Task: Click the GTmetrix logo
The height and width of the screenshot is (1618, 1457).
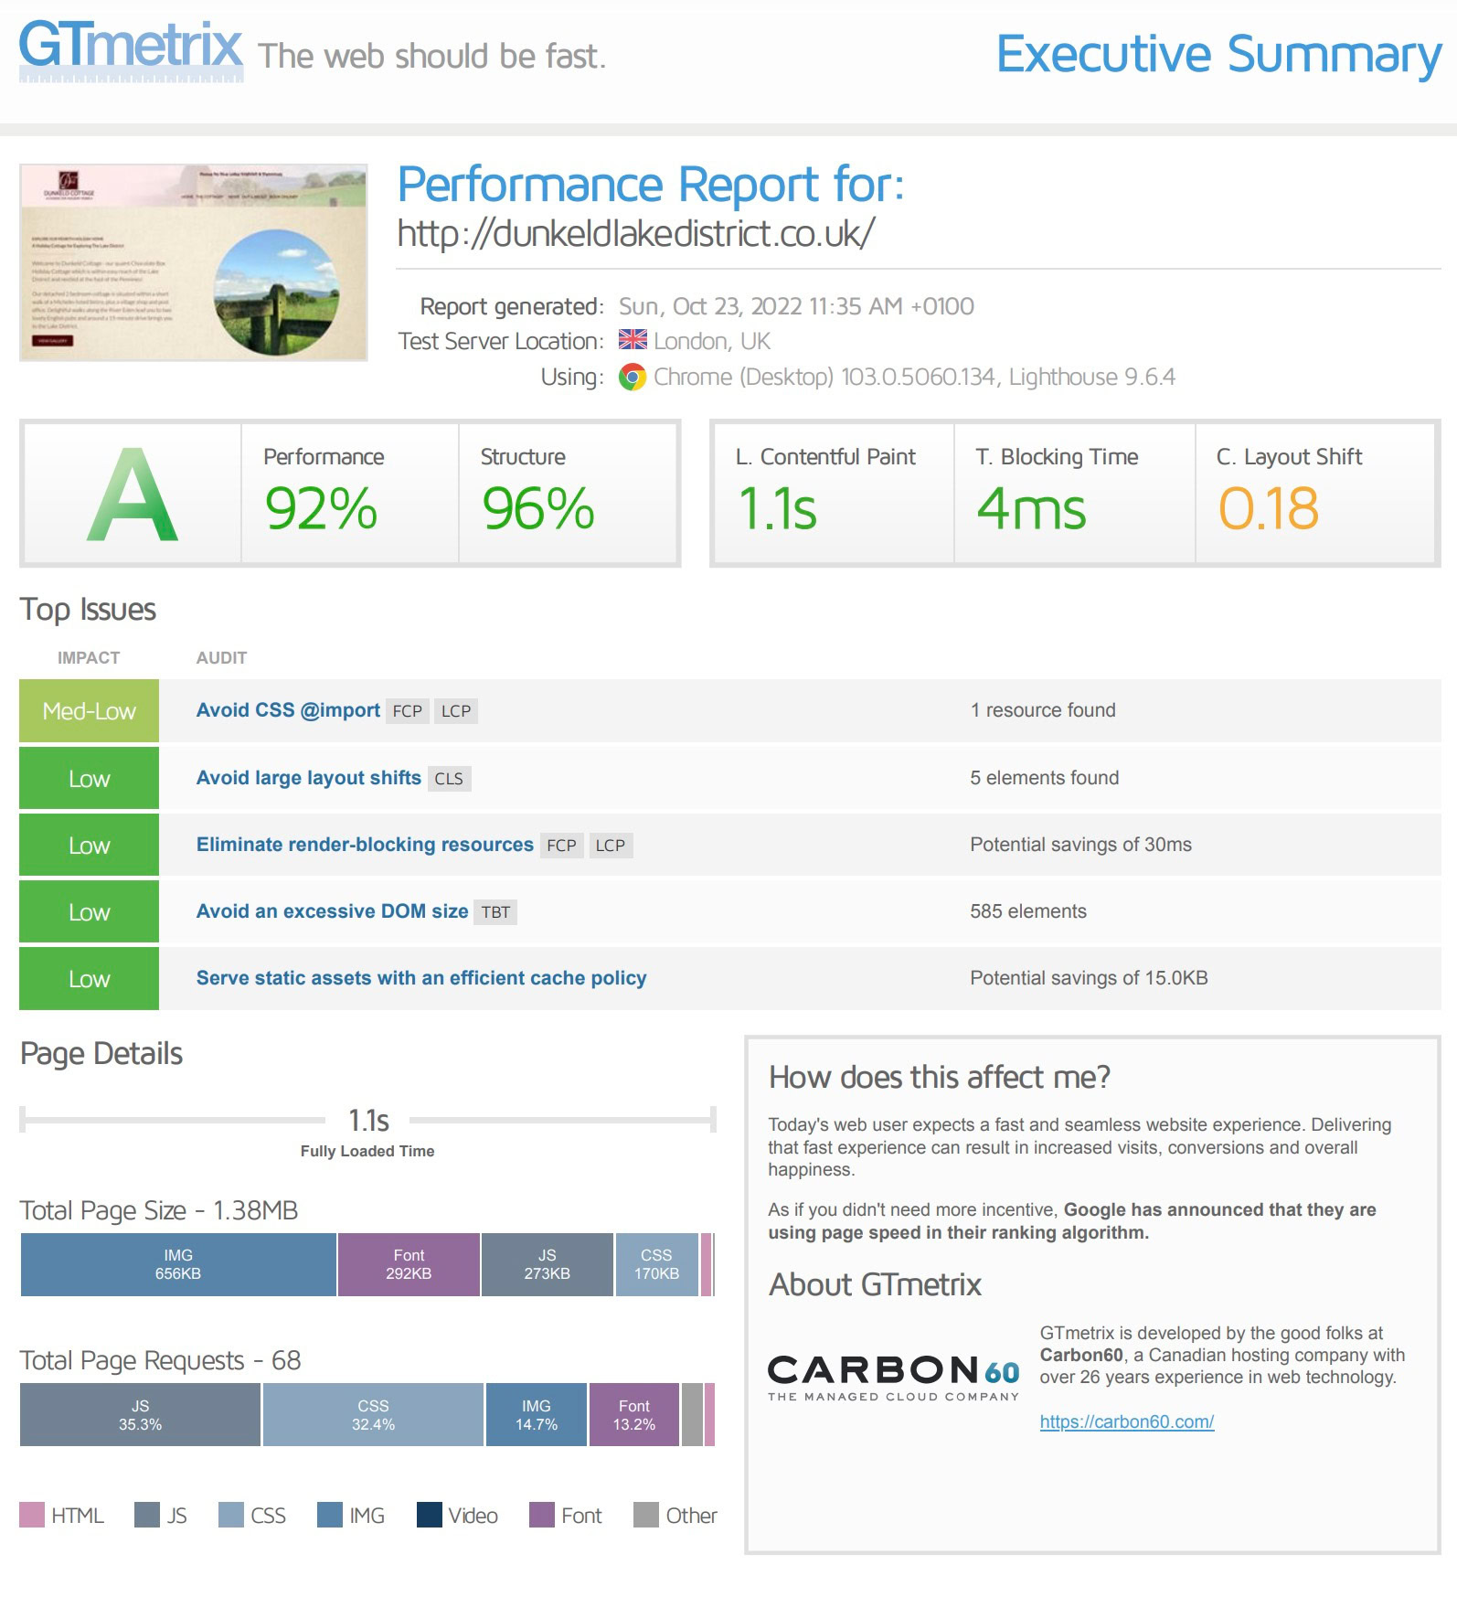Action: point(131,50)
